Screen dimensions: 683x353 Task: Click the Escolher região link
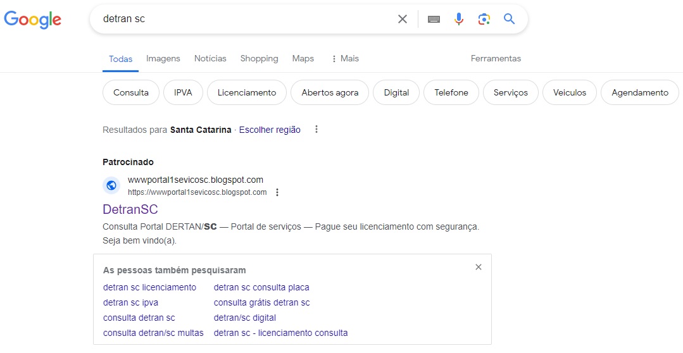pos(270,130)
